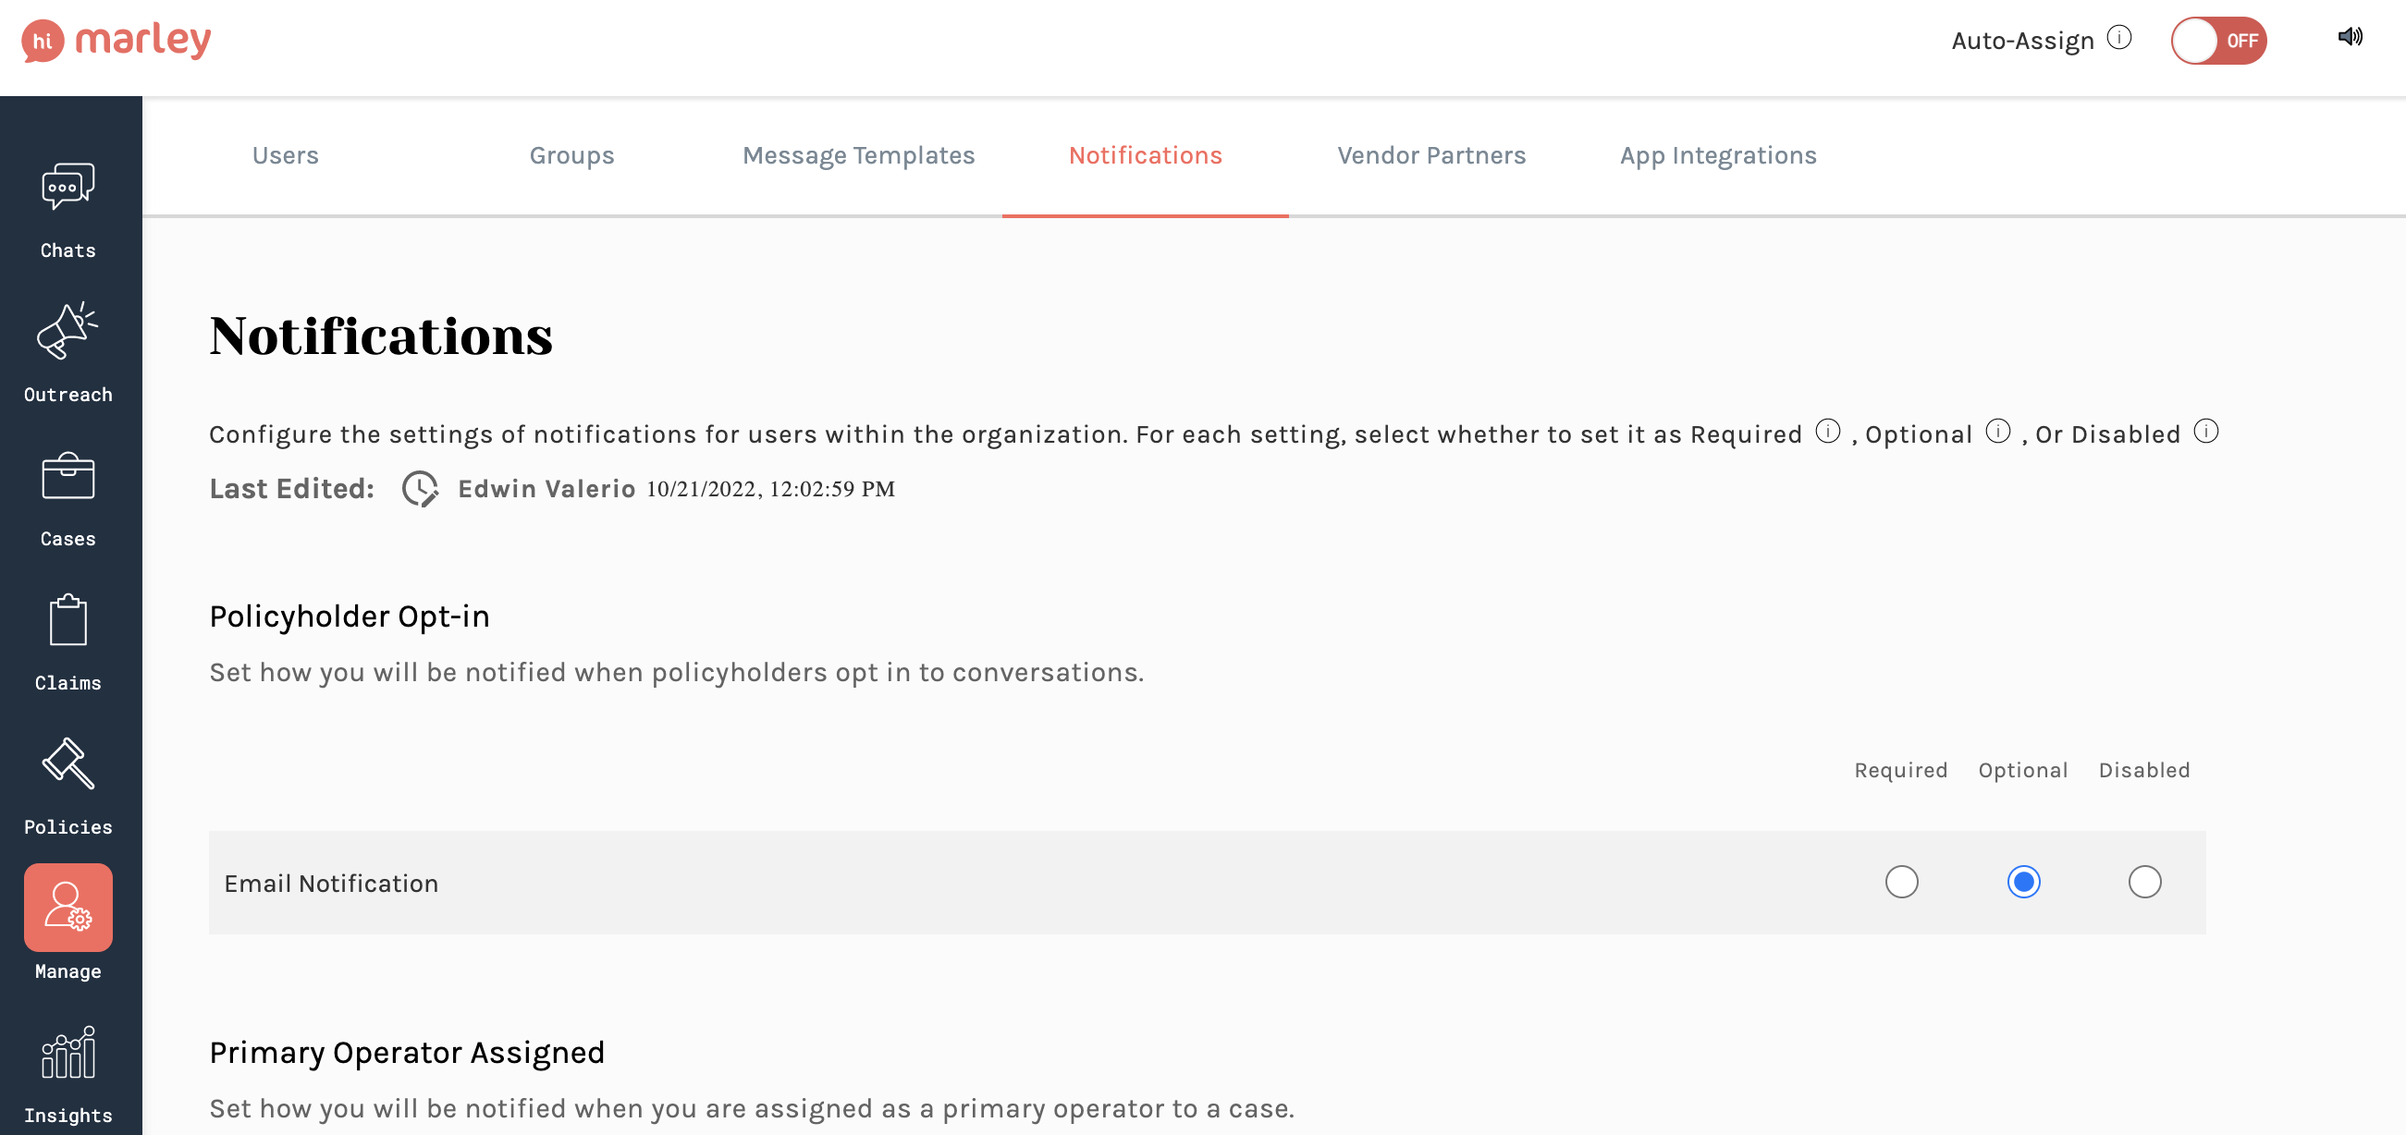Click the hi marley logo

click(117, 40)
